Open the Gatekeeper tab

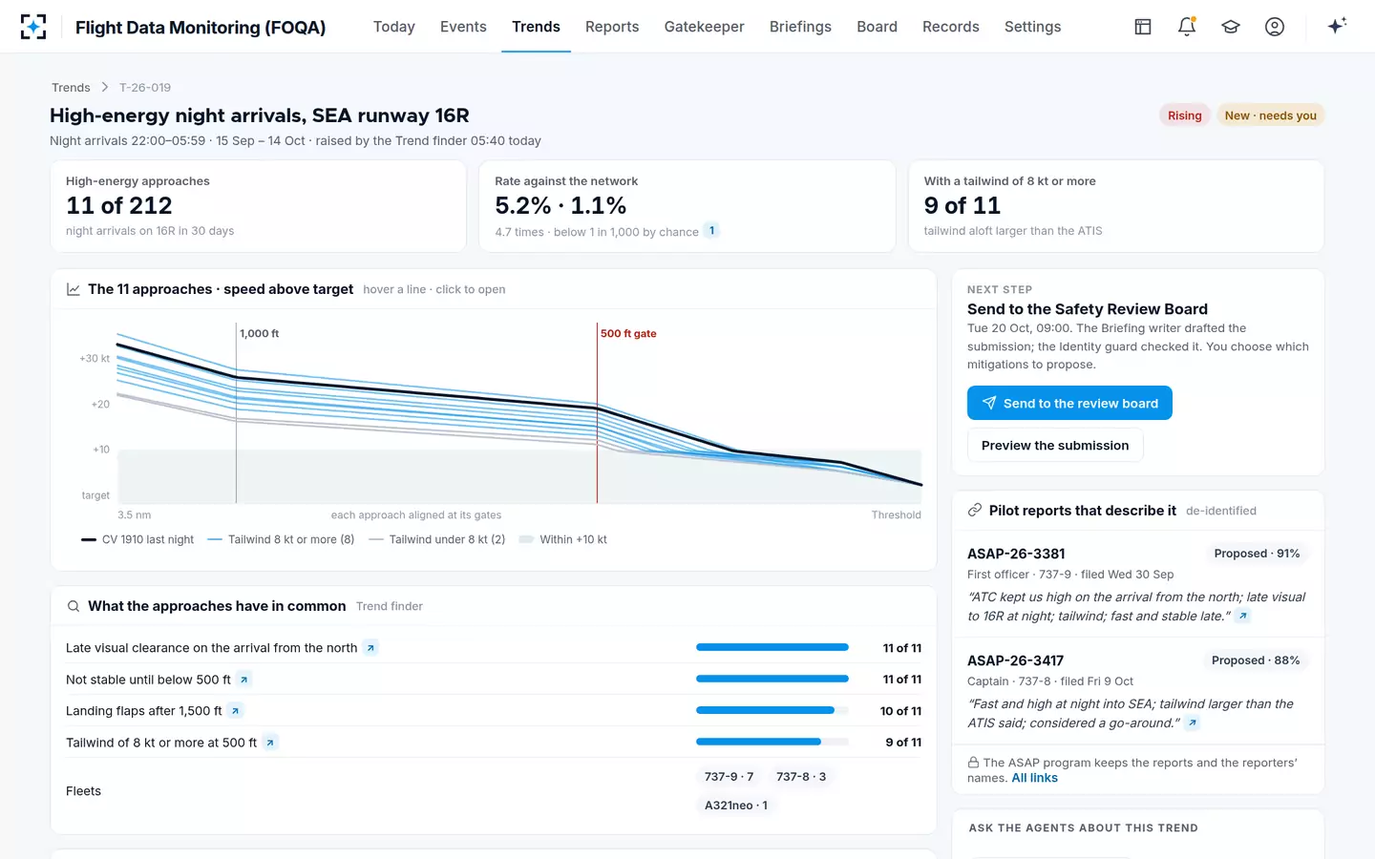point(705,27)
